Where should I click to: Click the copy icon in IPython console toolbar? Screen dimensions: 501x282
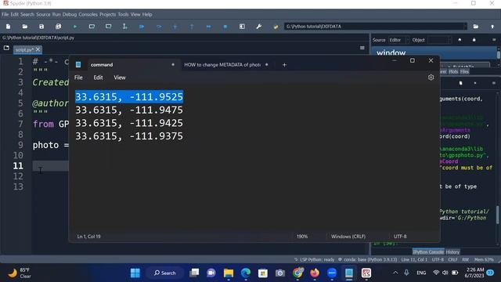pyautogui.click(x=461, y=83)
